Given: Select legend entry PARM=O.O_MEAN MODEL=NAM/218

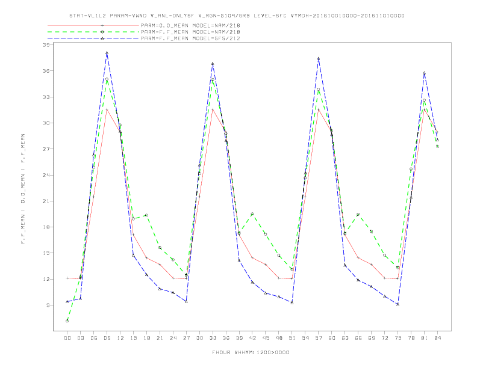Looking at the screenshot, I should tap(190, 25).
